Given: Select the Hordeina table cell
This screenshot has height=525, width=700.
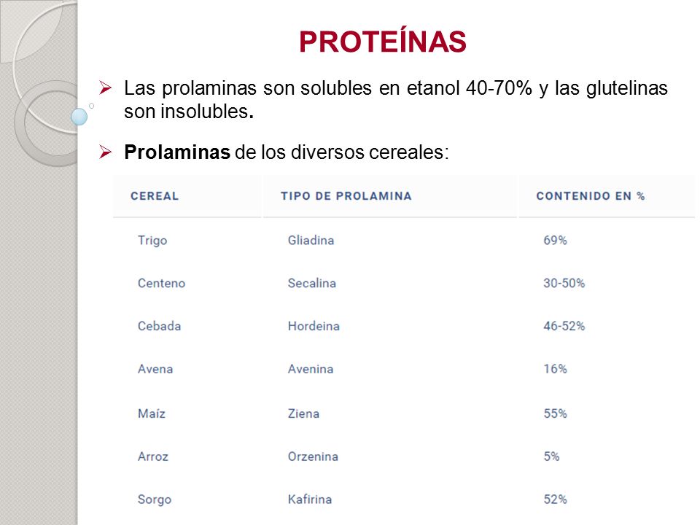Looking at the screenshot, I should point(314,326).
